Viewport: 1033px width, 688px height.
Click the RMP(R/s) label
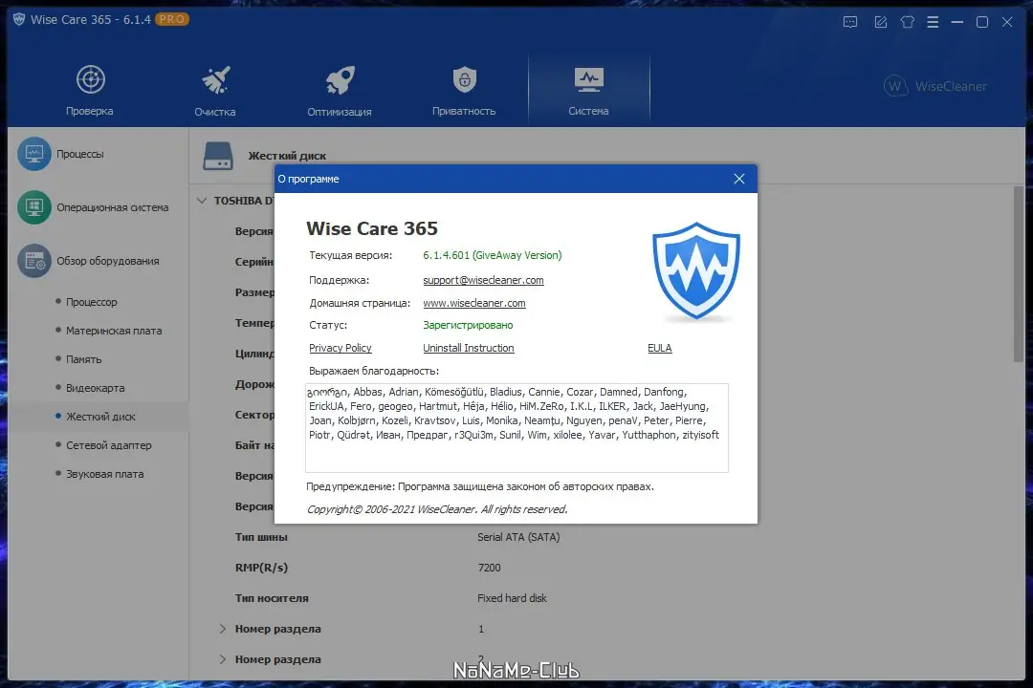(261, 568)
